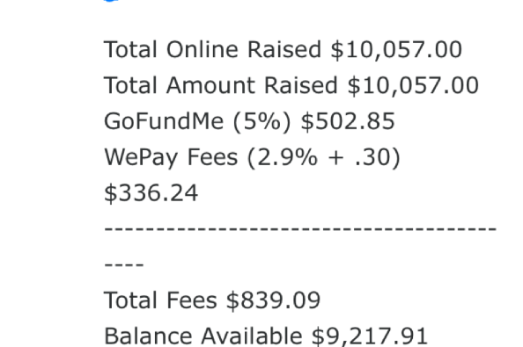Select the $10,057.00 Total Online Raised amount
The image size is (523, 347).
[x=396, y=50]
